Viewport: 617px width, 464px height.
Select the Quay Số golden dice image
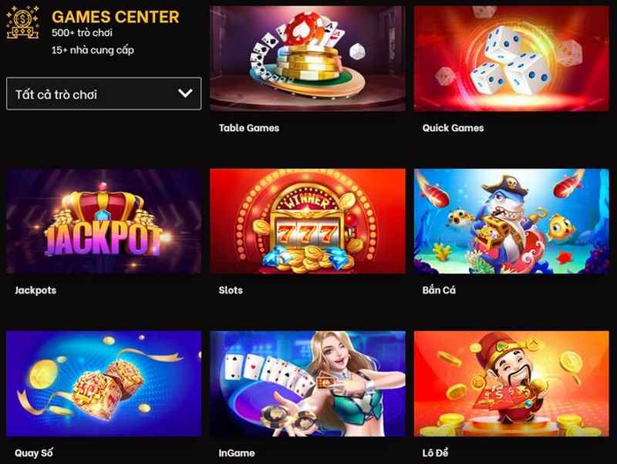tap(104, 383)
